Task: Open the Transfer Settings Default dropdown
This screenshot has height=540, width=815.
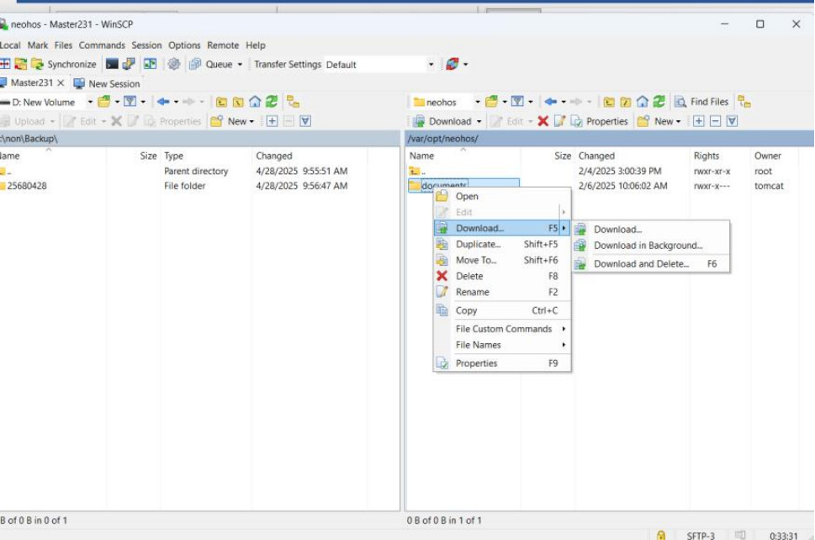Action: point(431,65)
